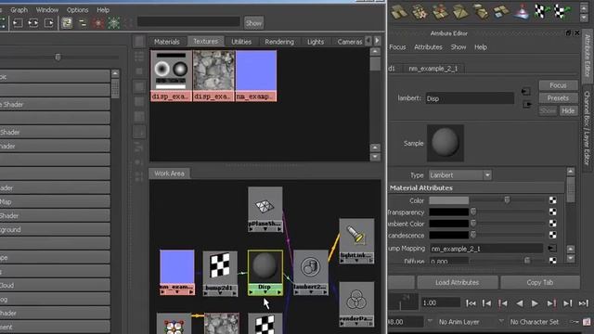Screen dimensions: 594x334
Task: Click the shelf scroll-up arrow
Action: 584,7
